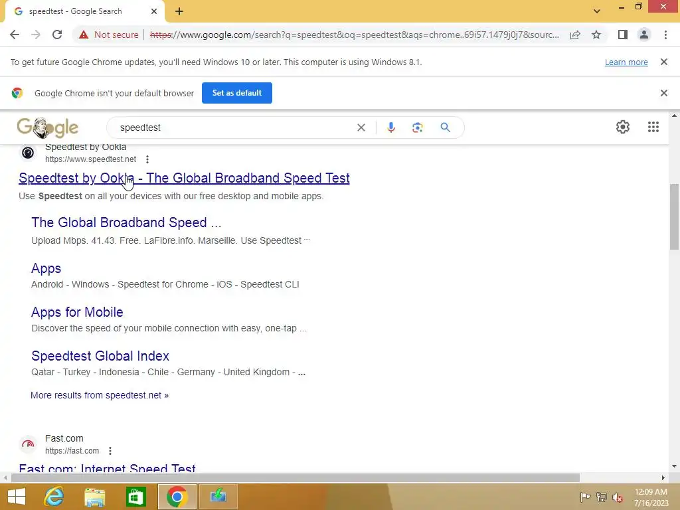Image resolution: width=680 pixels, height=510 pixels.
Task: Open the browser side panel
Action: tap(623, 35)
